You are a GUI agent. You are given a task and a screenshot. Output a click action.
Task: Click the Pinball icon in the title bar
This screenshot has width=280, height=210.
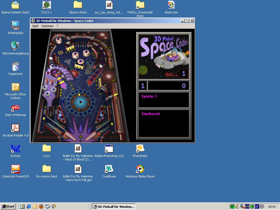point(33,21)
